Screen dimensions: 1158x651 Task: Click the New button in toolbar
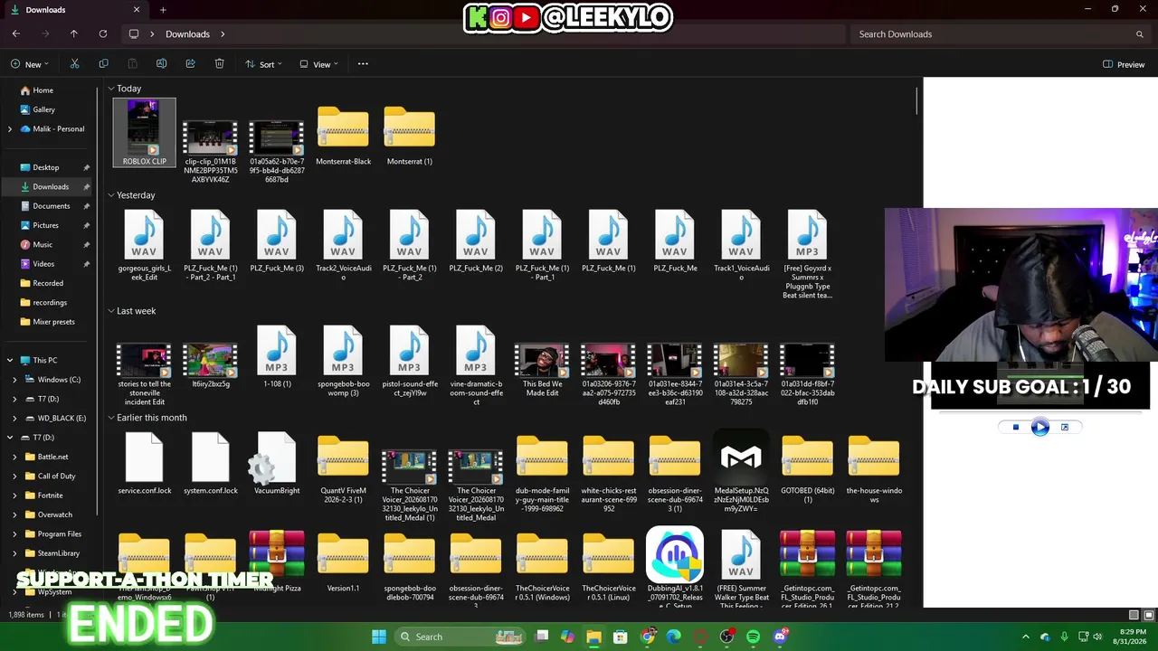(x=29, y=64)
